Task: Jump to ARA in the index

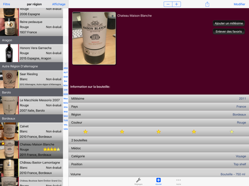Action: pos(65,68)
